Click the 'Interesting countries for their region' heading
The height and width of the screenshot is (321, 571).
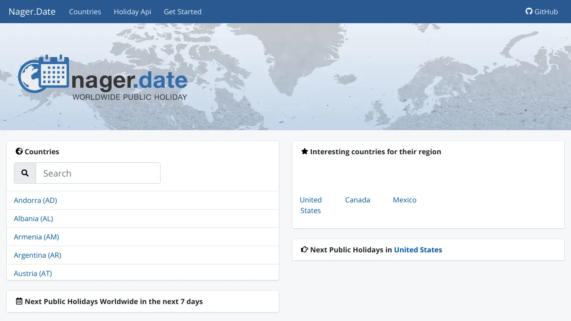click(x=376, y=152)
